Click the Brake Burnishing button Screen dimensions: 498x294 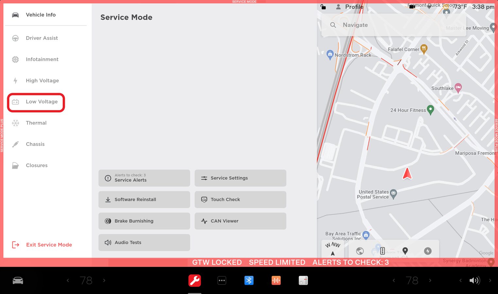point(144,221)
